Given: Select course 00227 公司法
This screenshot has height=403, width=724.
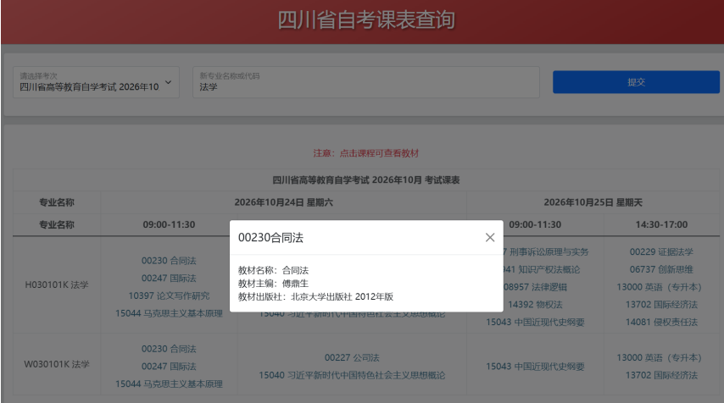Looking at the screenshot, I should [x=352, y=357].
